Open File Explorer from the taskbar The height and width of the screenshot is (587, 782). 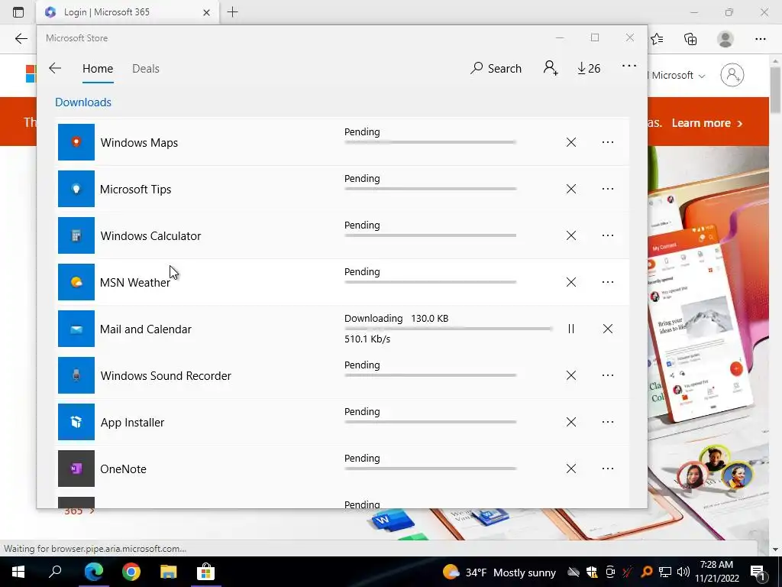(x=169, y=572)
